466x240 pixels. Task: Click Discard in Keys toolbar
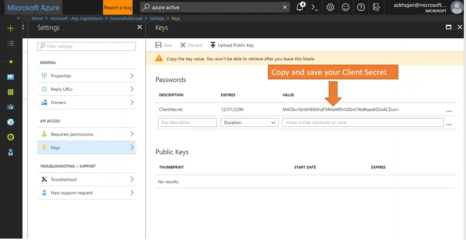click(191, 45)
